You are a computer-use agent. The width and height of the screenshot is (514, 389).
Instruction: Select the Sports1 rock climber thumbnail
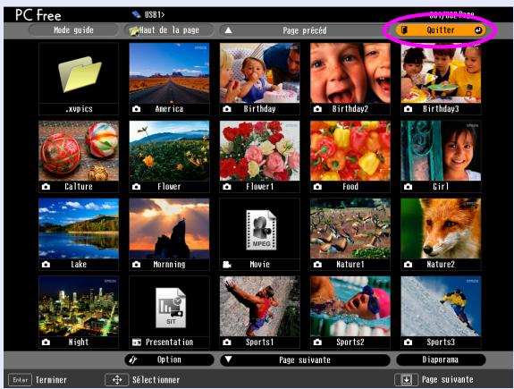(x=259, y=307)
